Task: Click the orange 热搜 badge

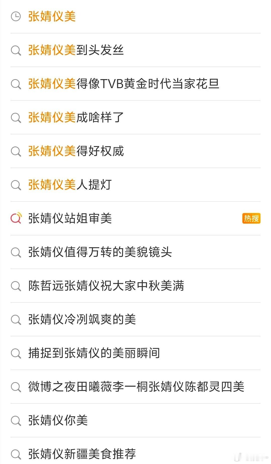Action: [251, 218]
